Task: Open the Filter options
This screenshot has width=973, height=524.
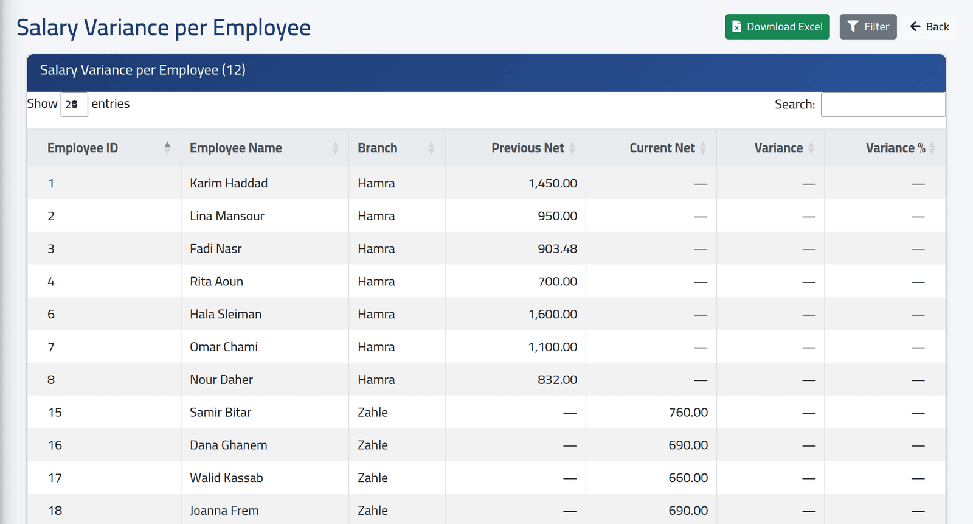Action: 868,27
